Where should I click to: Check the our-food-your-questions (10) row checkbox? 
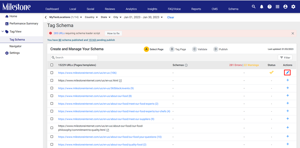[x=52, y=137]
